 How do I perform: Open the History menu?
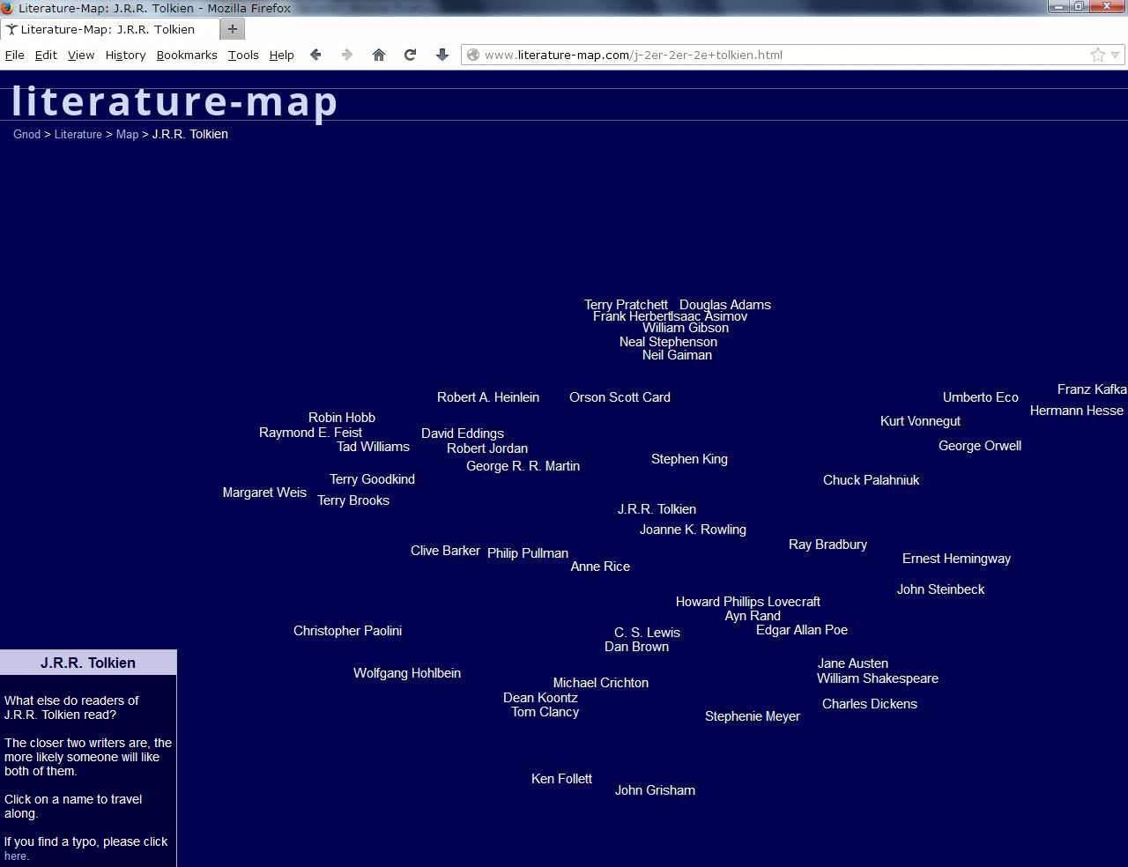(125, 55)
